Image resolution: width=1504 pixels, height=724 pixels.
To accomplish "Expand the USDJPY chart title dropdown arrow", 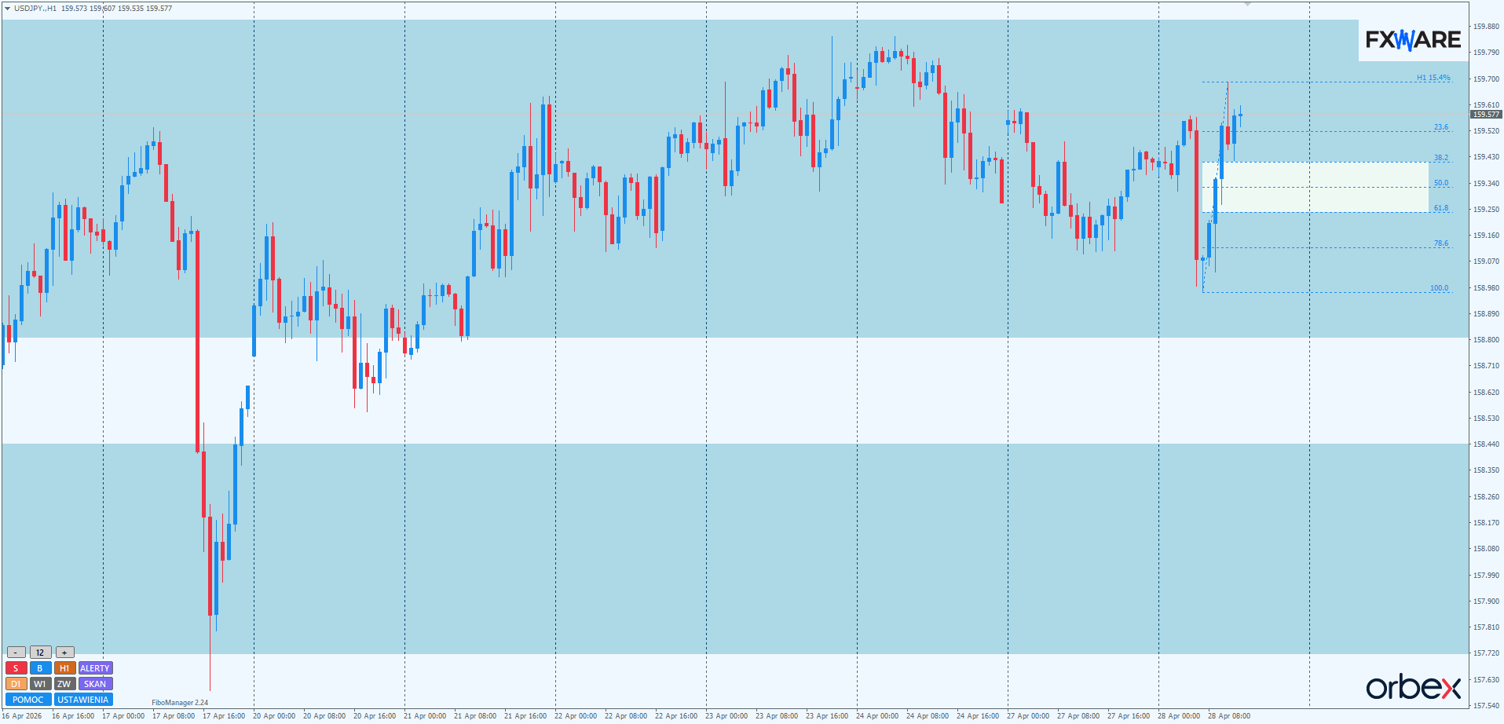I will point(7,8).
